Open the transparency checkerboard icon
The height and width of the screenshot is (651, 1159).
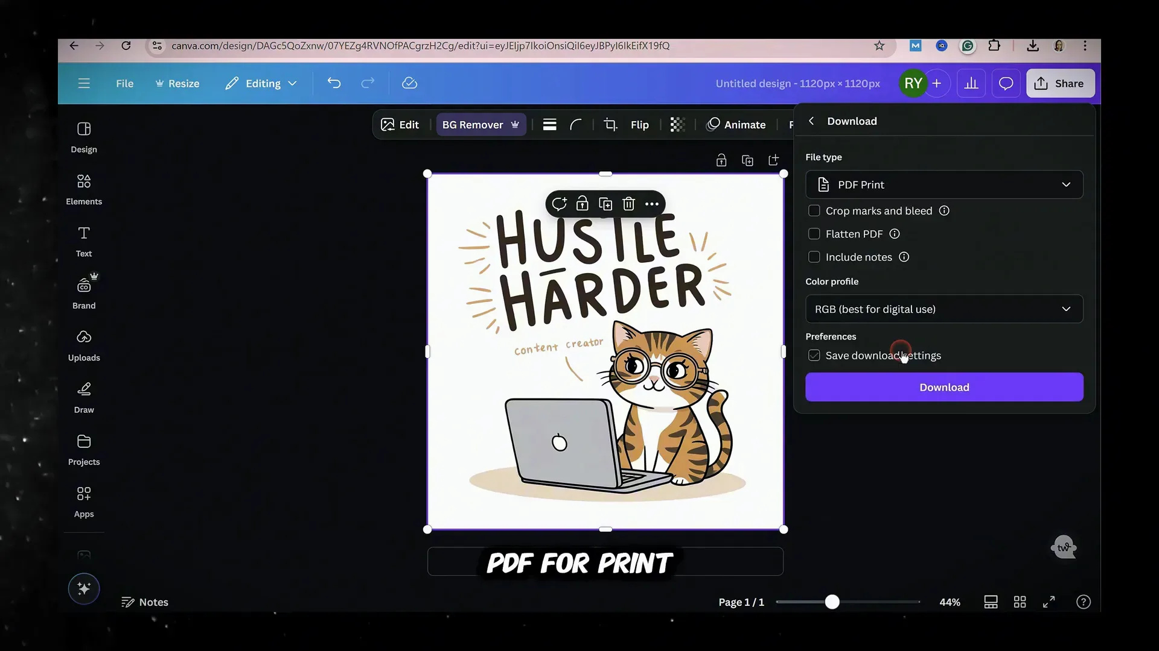pyautogui.click(x=677, y=125)
